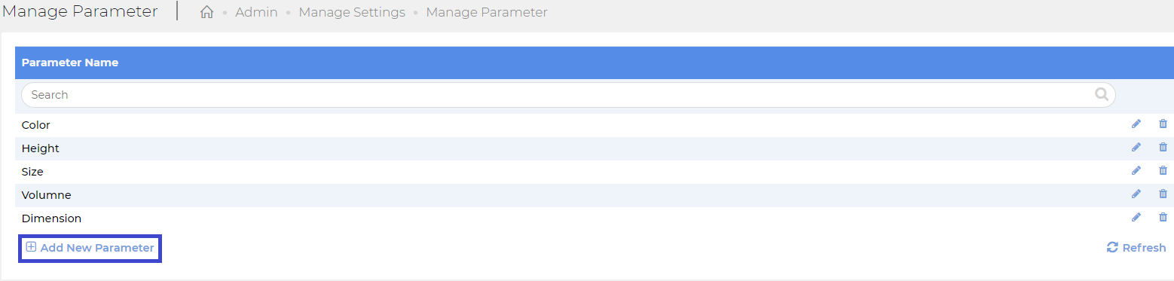Screen dimensions: 1174x281
Task: Delete the Dimension parameter using trash icon
Action: (1163, 218)
